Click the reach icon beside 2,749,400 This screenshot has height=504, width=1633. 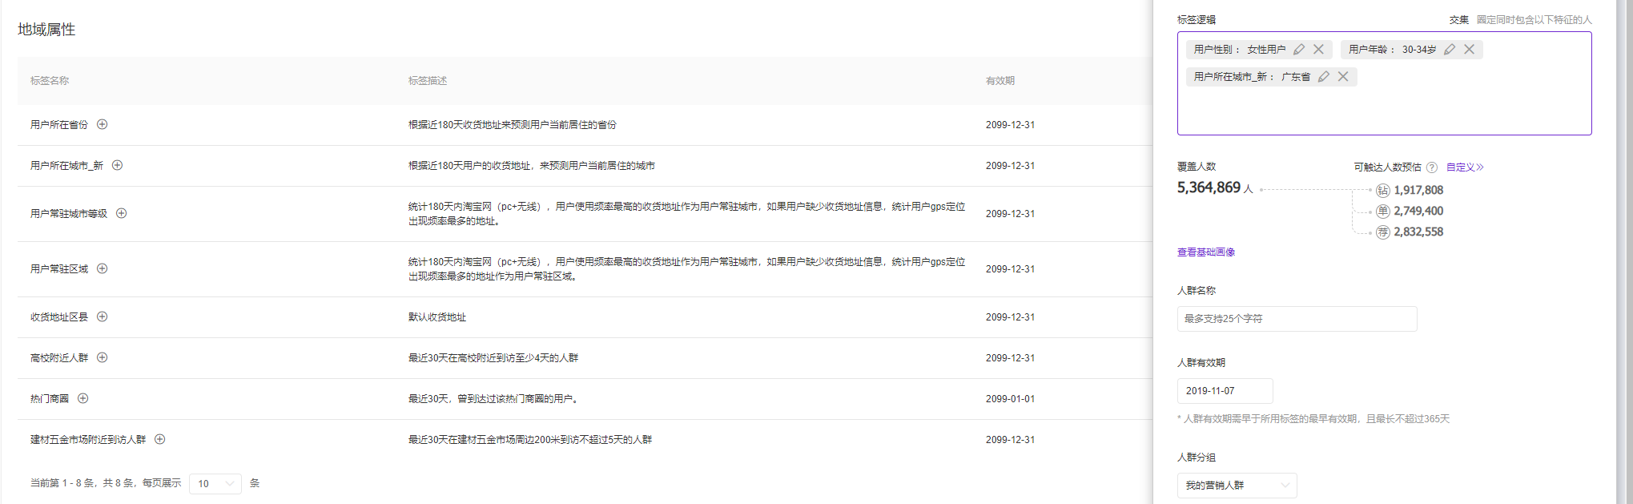[x=1383, y=212]
